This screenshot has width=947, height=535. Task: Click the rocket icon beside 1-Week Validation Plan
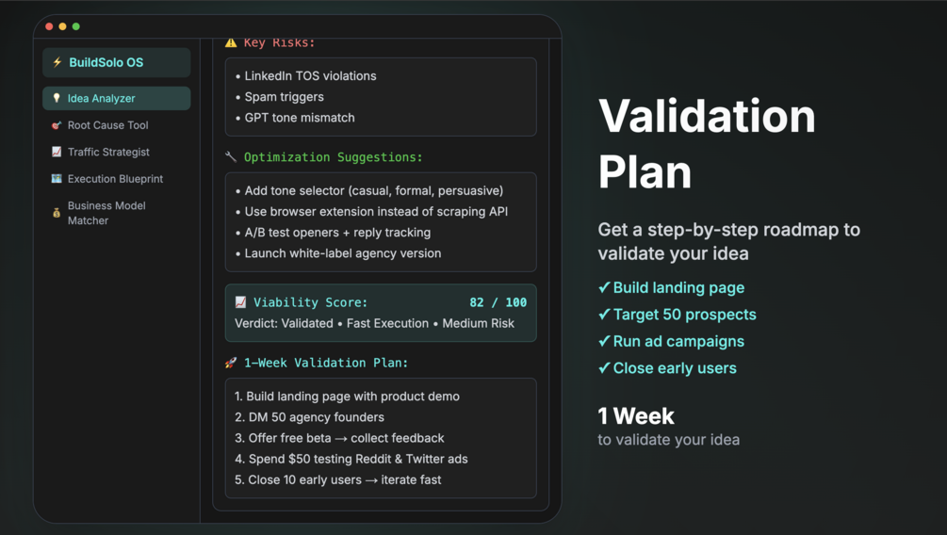pyautogui.click(x=231, y=363)
